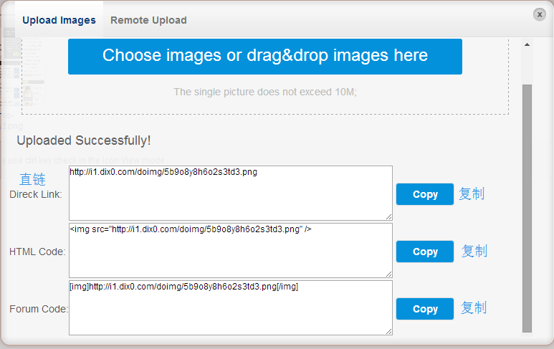The height and width of the screenshot is (349, 554).
Task: Copy the Direct Link URL
Action: (425, 194)
